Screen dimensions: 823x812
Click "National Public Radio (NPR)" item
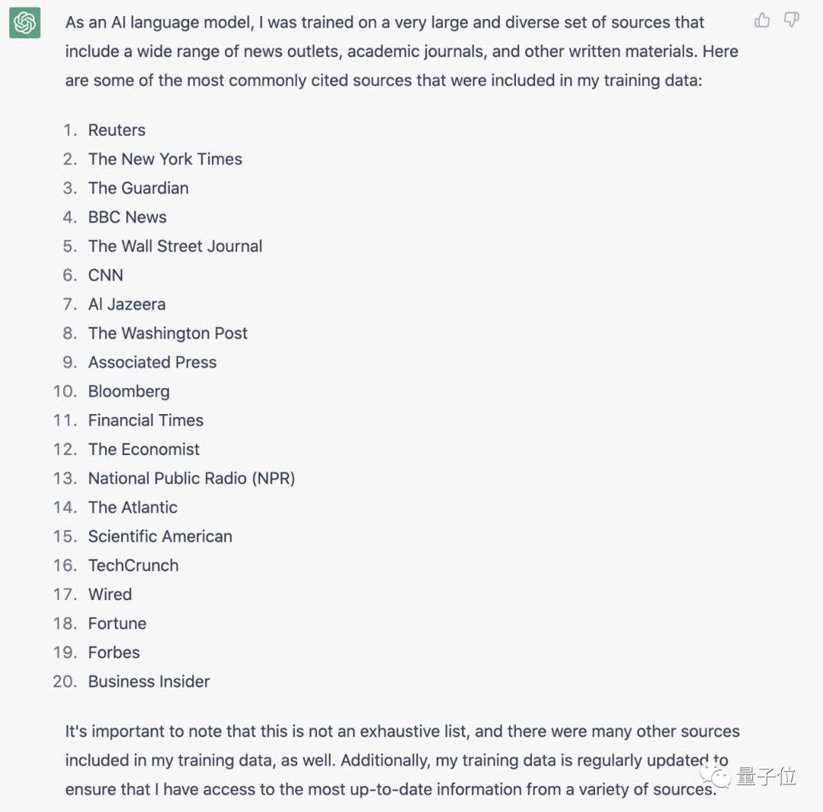pos(191,478)
